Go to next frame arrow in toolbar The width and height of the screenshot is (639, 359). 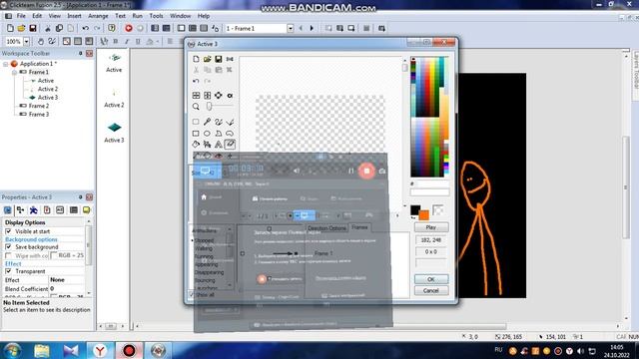coord(312,28)
